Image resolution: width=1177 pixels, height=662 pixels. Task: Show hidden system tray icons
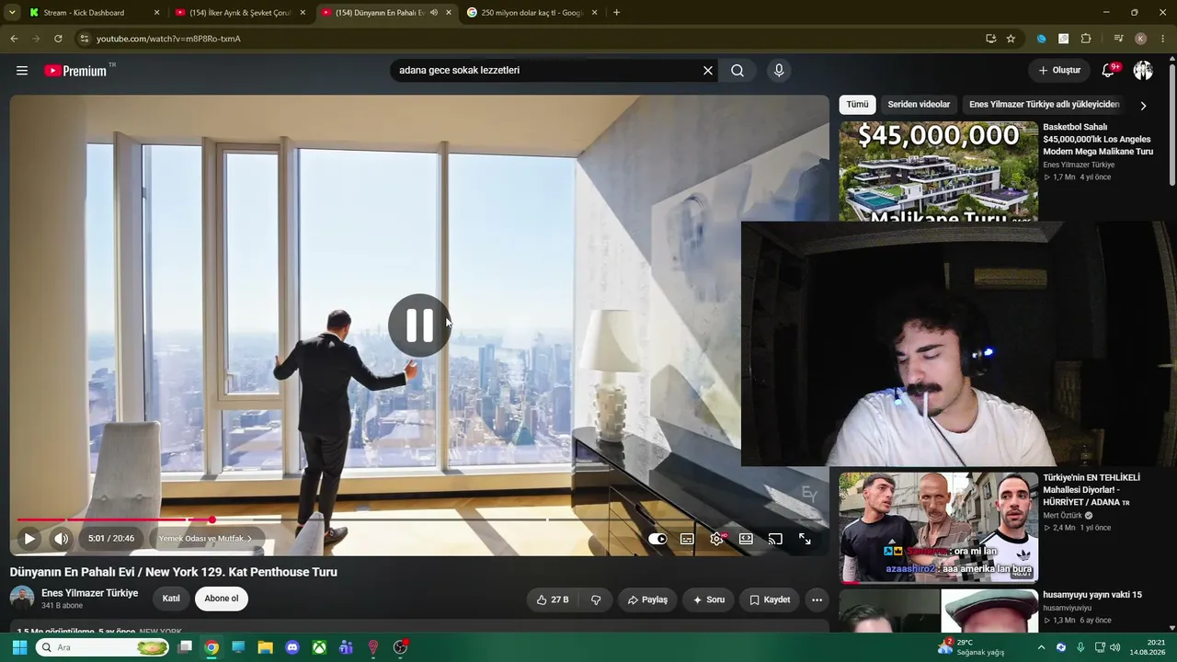coord(1041,647)
